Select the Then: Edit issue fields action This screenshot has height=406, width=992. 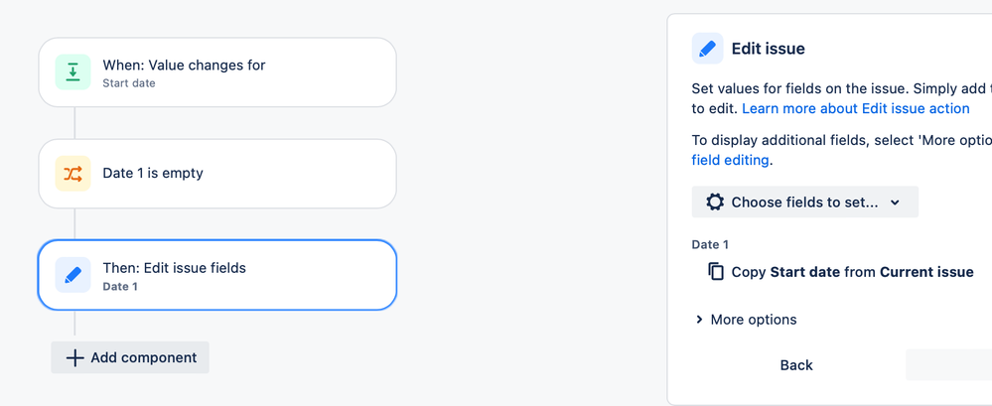point(217,275)
